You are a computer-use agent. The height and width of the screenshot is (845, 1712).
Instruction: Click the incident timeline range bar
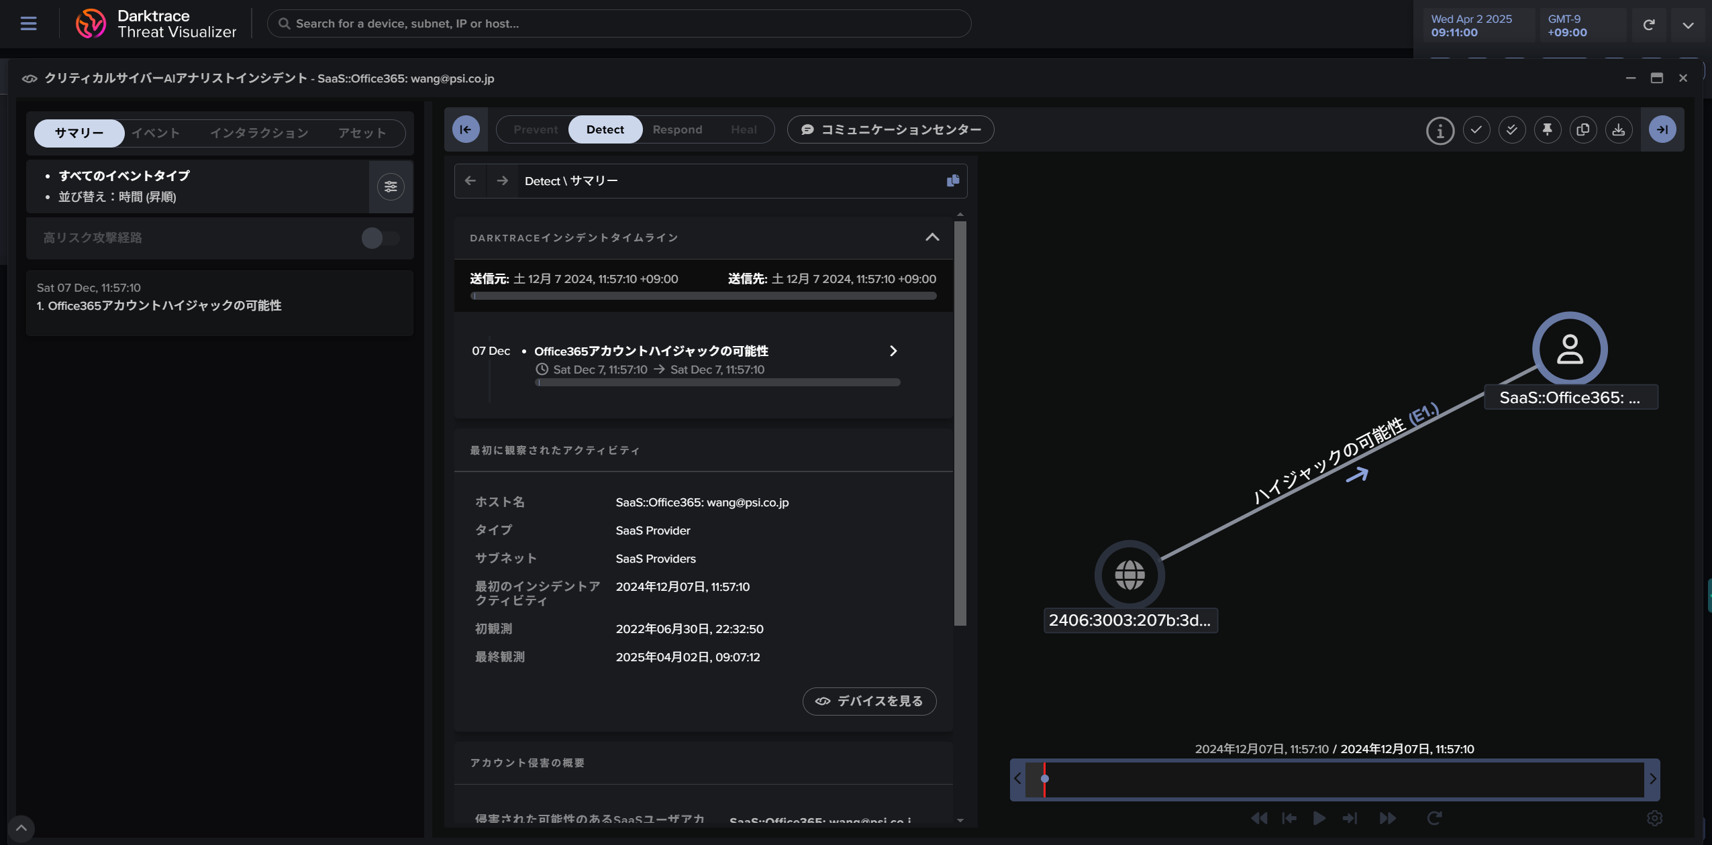(703, 296)
